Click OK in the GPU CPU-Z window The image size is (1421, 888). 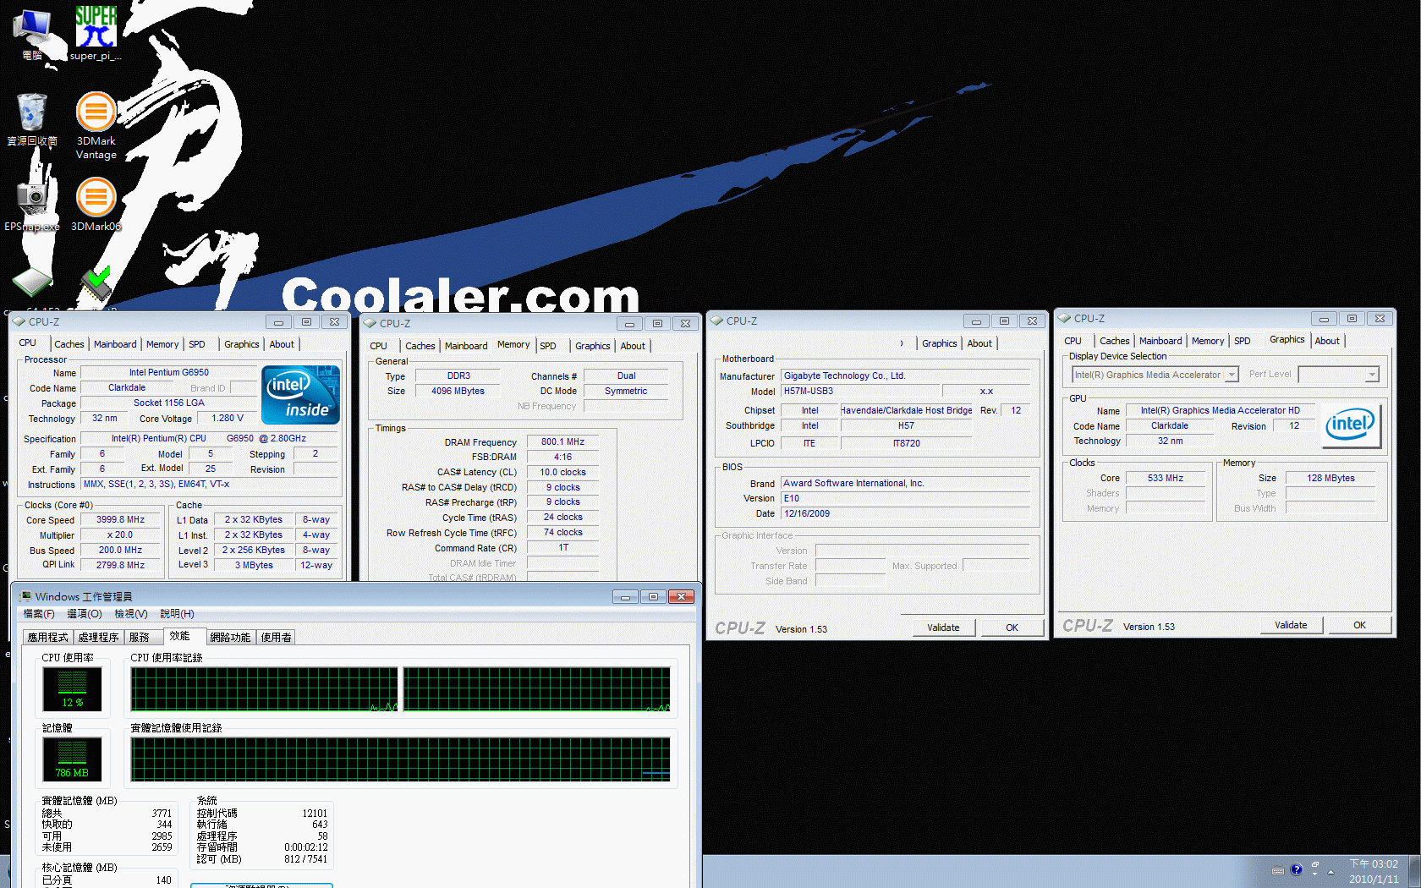click(1359, 625)
